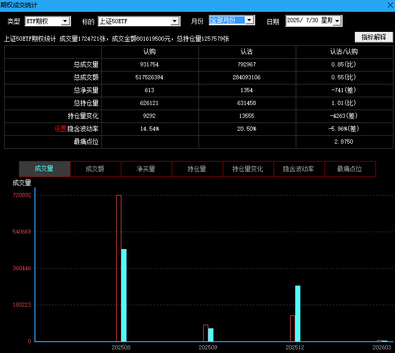
Task: Click the 202508 axis label
Action: point(121,348)
